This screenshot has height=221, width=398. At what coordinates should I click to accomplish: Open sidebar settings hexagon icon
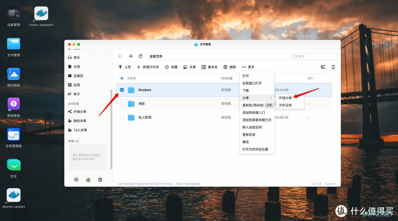76,180
